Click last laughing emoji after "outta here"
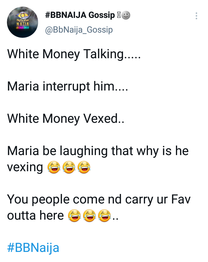Viewport: 208px width, 262px height. 105,216
